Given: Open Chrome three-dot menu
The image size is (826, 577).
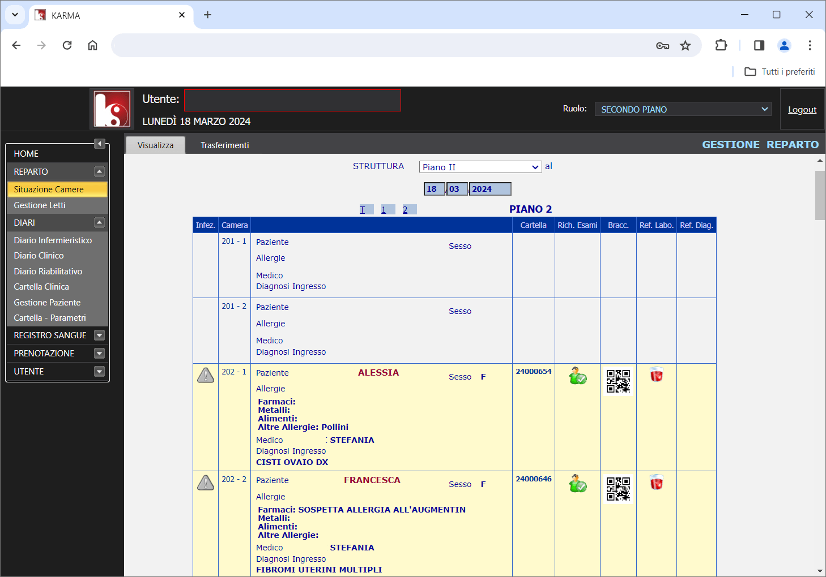Looking at the screenshot, I should point(810,45).
